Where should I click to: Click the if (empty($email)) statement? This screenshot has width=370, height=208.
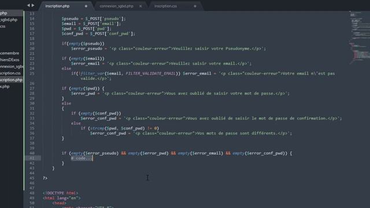tap(83, 58)
